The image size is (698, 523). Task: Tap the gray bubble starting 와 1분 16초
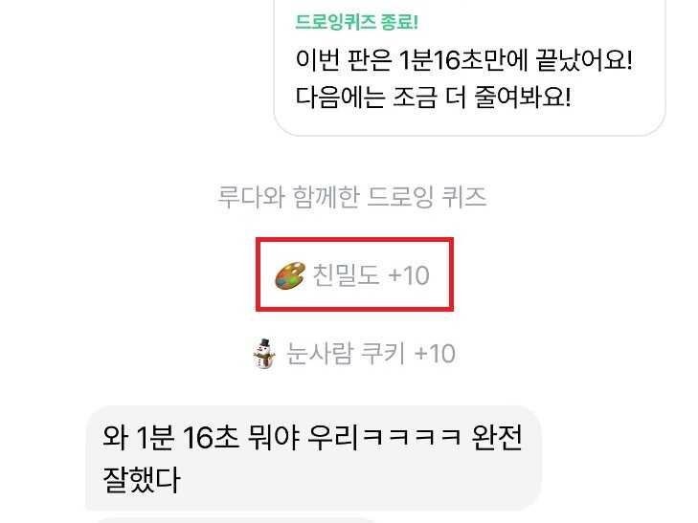coord(314,458)
